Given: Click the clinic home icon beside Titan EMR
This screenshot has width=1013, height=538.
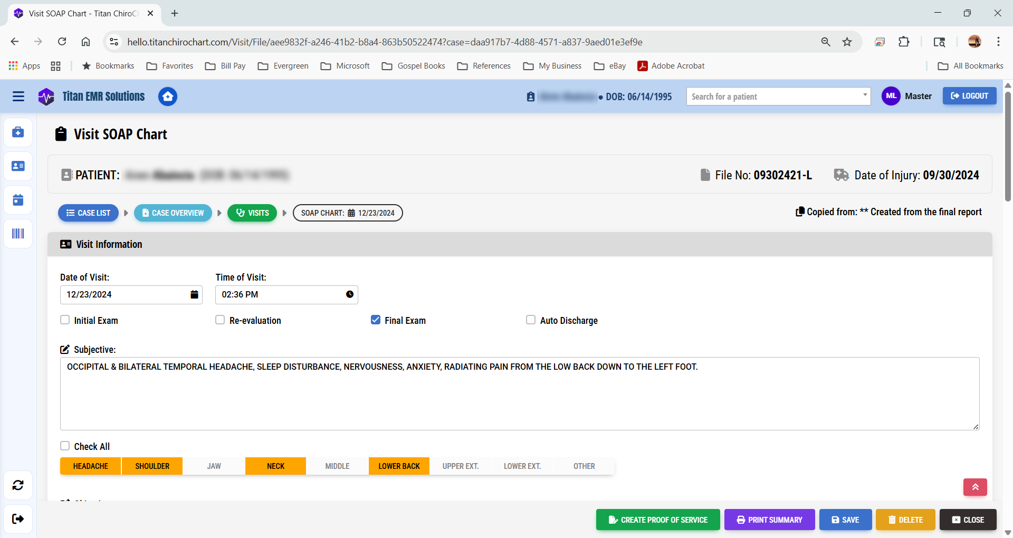Looking at the screenshot, I should (x=167, y=97).
